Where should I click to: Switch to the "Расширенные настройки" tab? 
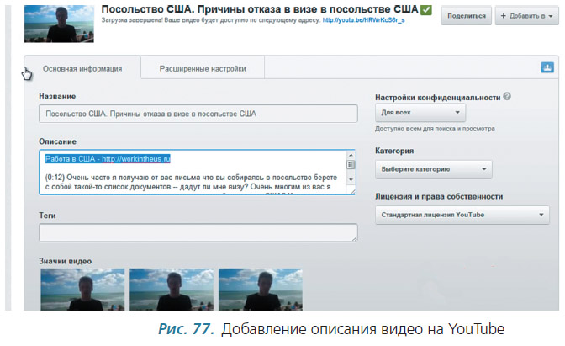click(x=203, y=69)
